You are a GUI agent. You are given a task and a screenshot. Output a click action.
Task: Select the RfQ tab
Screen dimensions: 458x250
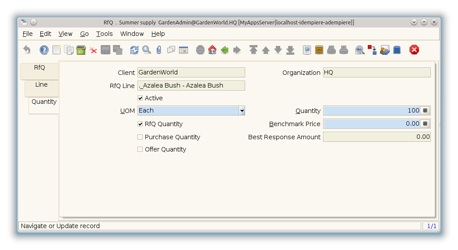[39, 68]
